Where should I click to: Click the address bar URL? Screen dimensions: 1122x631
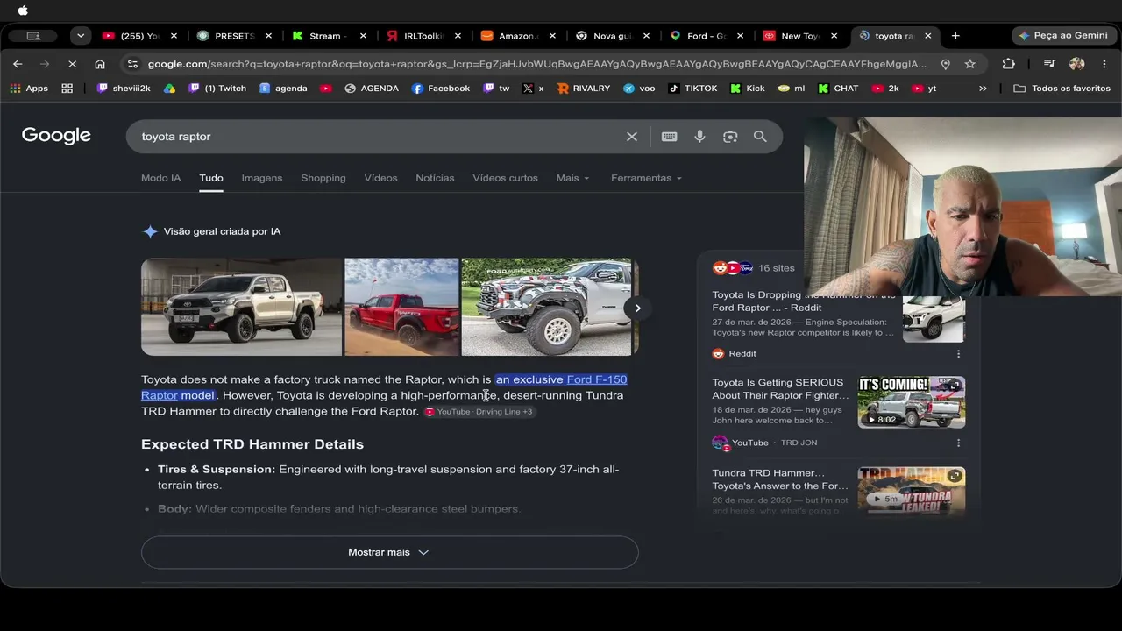click(536, 64)
